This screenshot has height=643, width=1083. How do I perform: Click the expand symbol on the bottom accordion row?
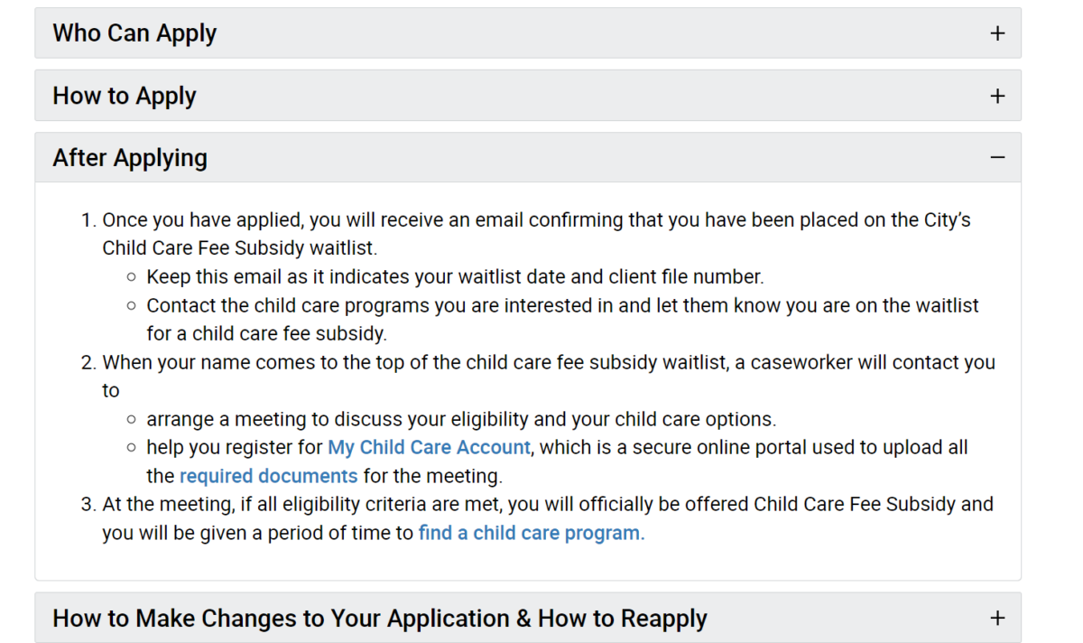(x=997, y=618)
